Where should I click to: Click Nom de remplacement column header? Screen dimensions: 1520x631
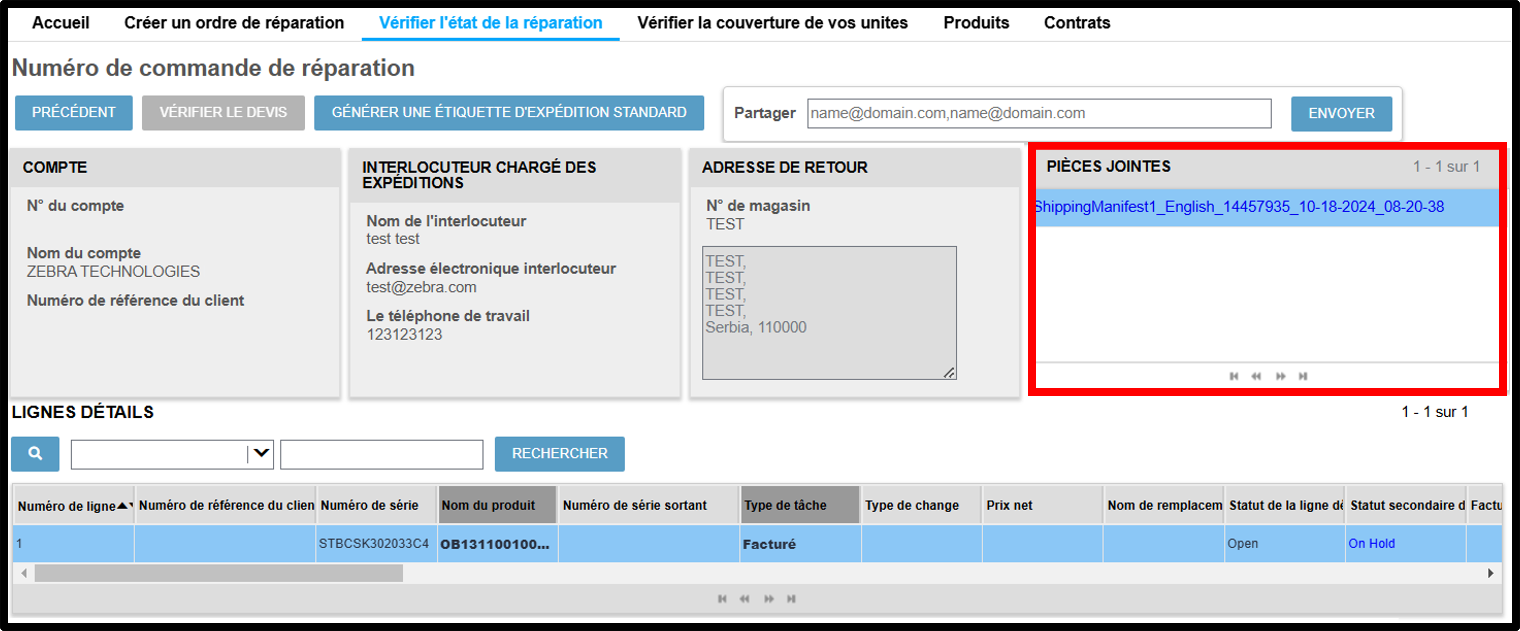1164,505
